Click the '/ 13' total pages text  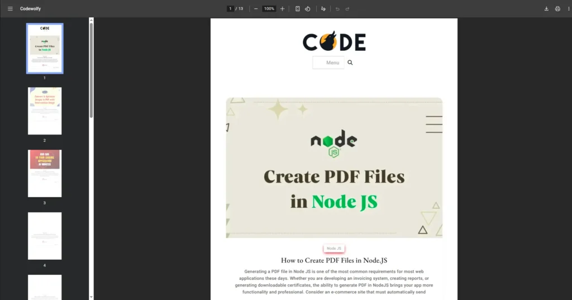coord(239,9)
